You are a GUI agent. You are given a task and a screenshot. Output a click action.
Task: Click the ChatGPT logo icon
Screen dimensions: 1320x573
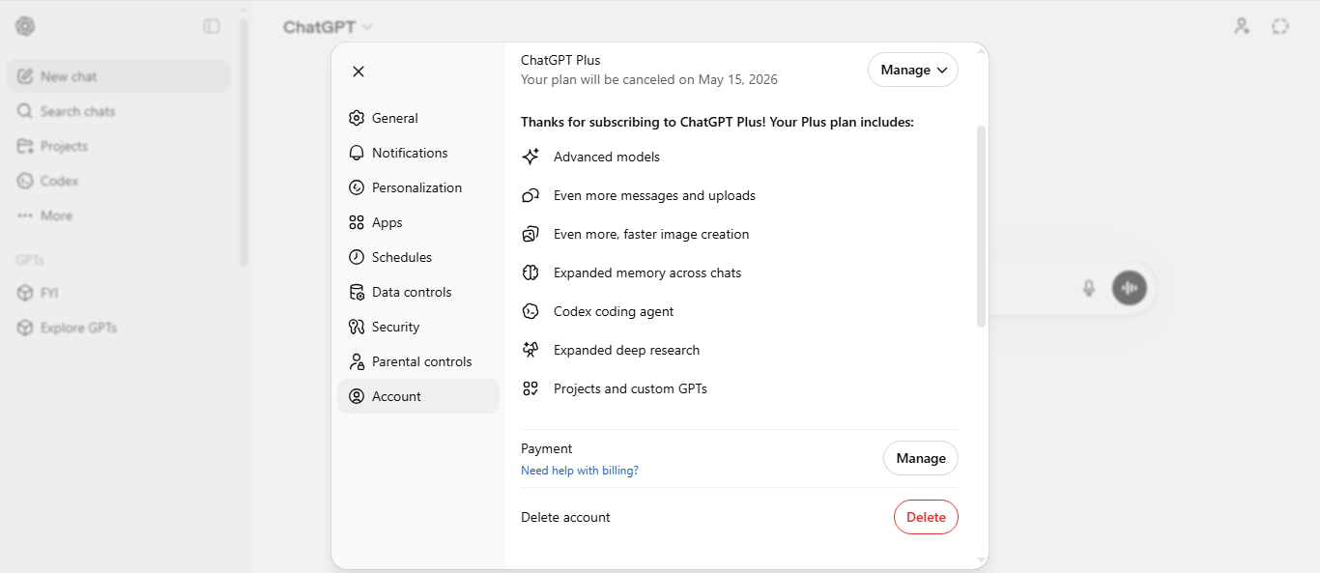click(25, 27)
